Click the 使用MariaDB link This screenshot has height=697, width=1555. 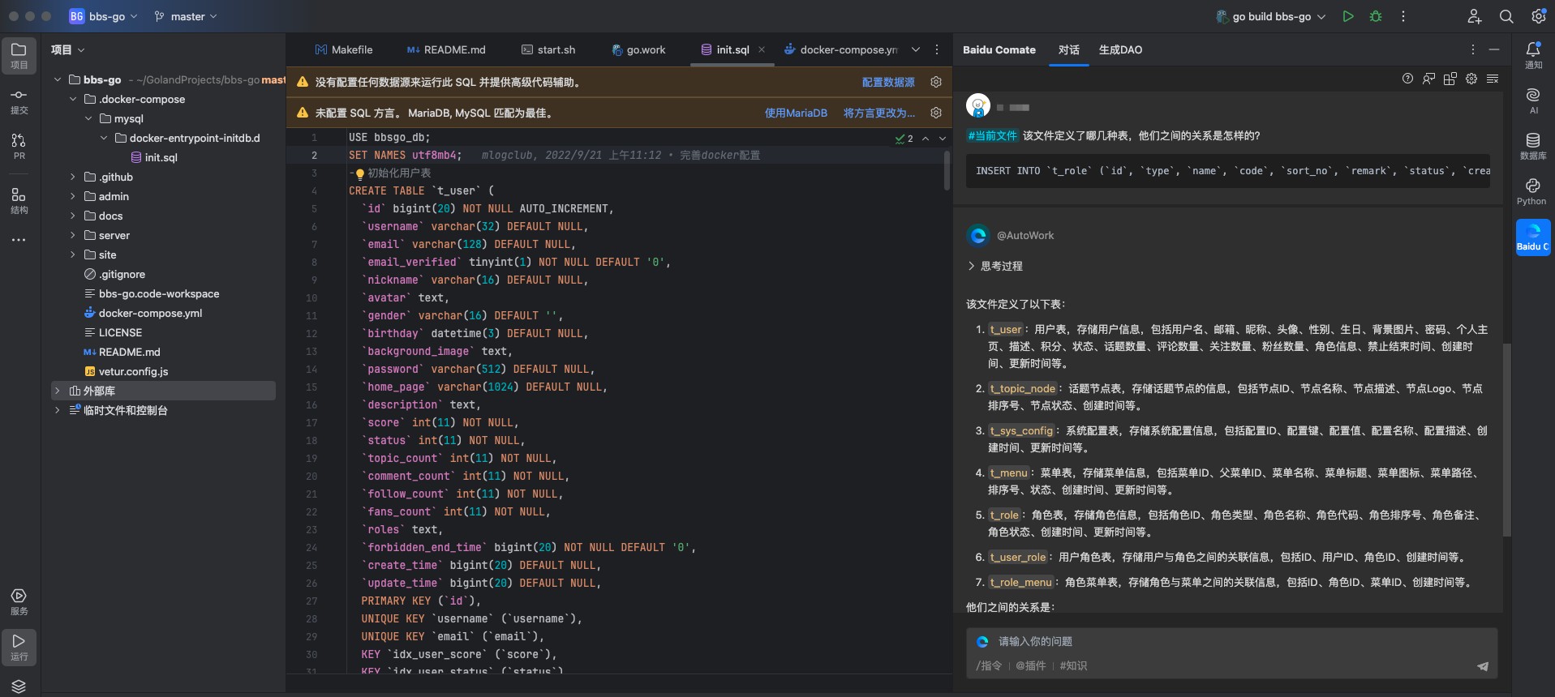pos(796,113)
